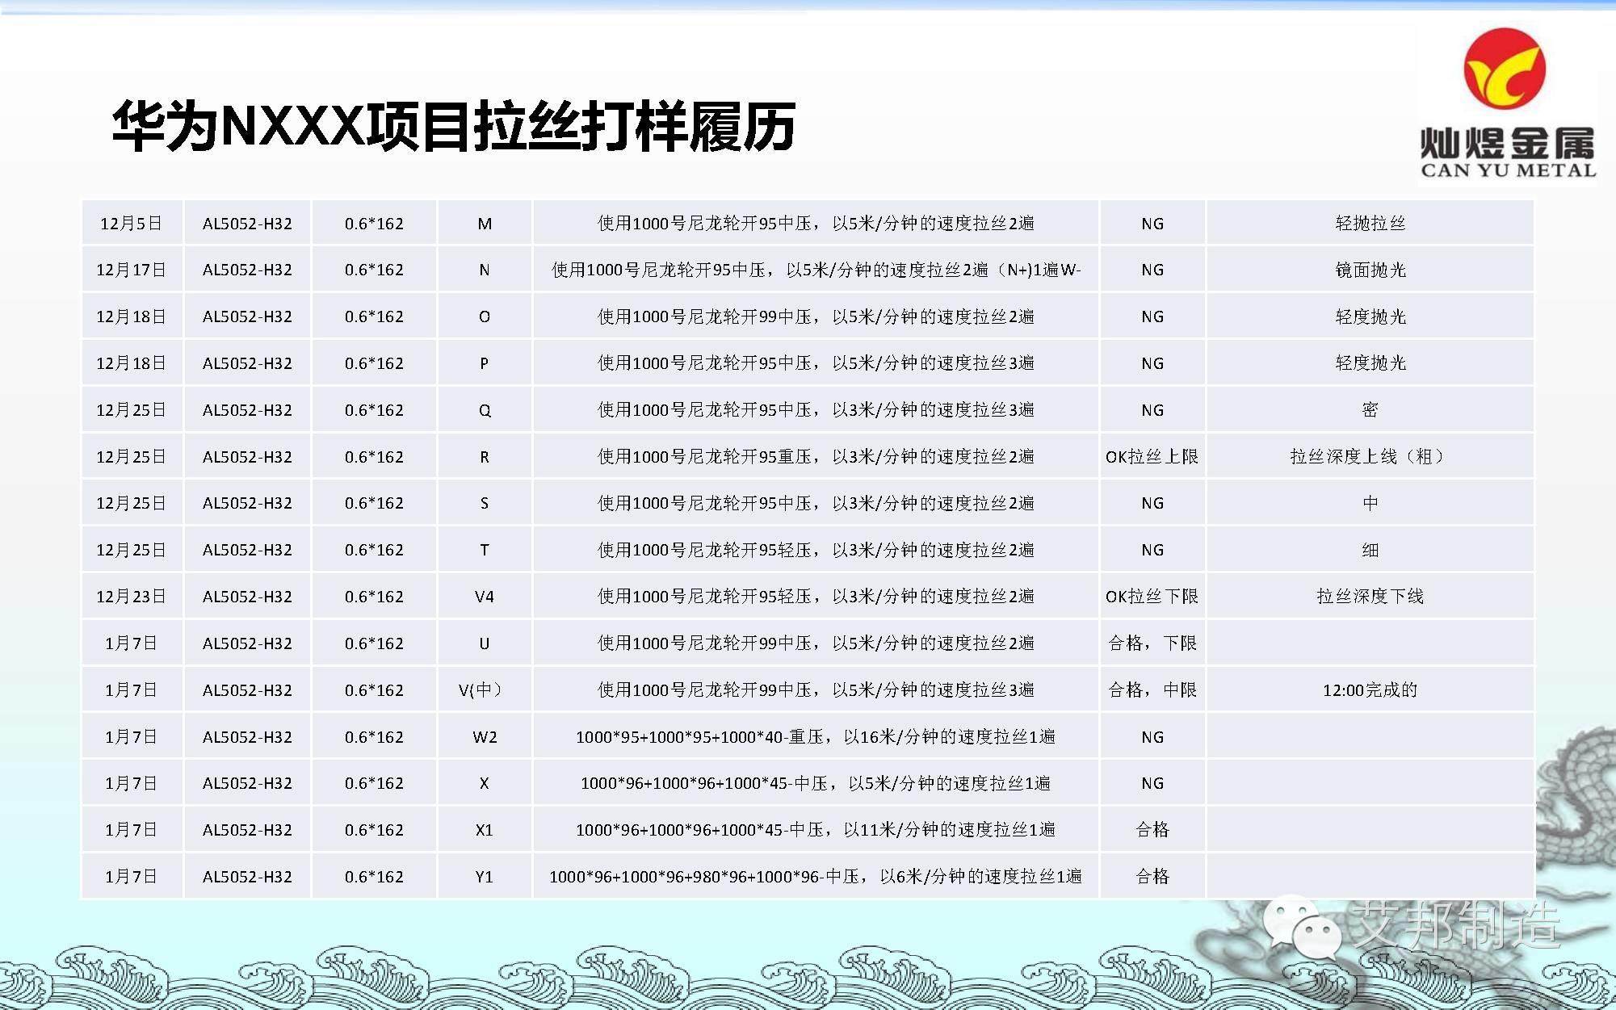The height and width of the screenshot is (1010, 1616).
Task: Click the "AL5052-H32" material cell in row M
Action: [247, 224]
